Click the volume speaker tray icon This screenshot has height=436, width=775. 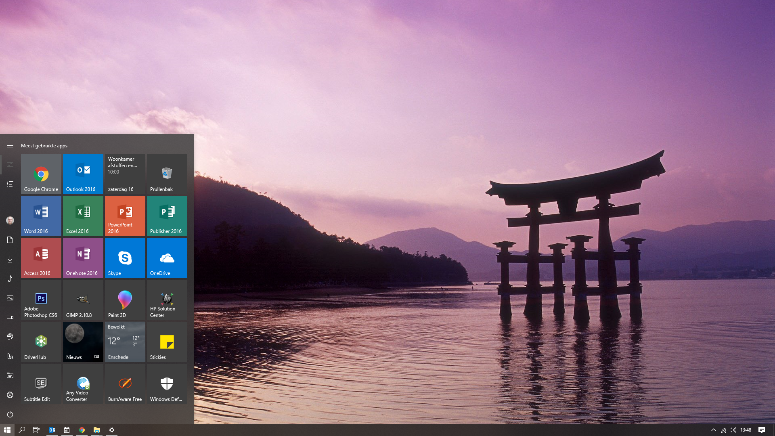733,430
